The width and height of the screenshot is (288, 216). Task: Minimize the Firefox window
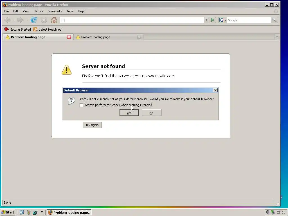pyautogui.click(x=267, y=4)
